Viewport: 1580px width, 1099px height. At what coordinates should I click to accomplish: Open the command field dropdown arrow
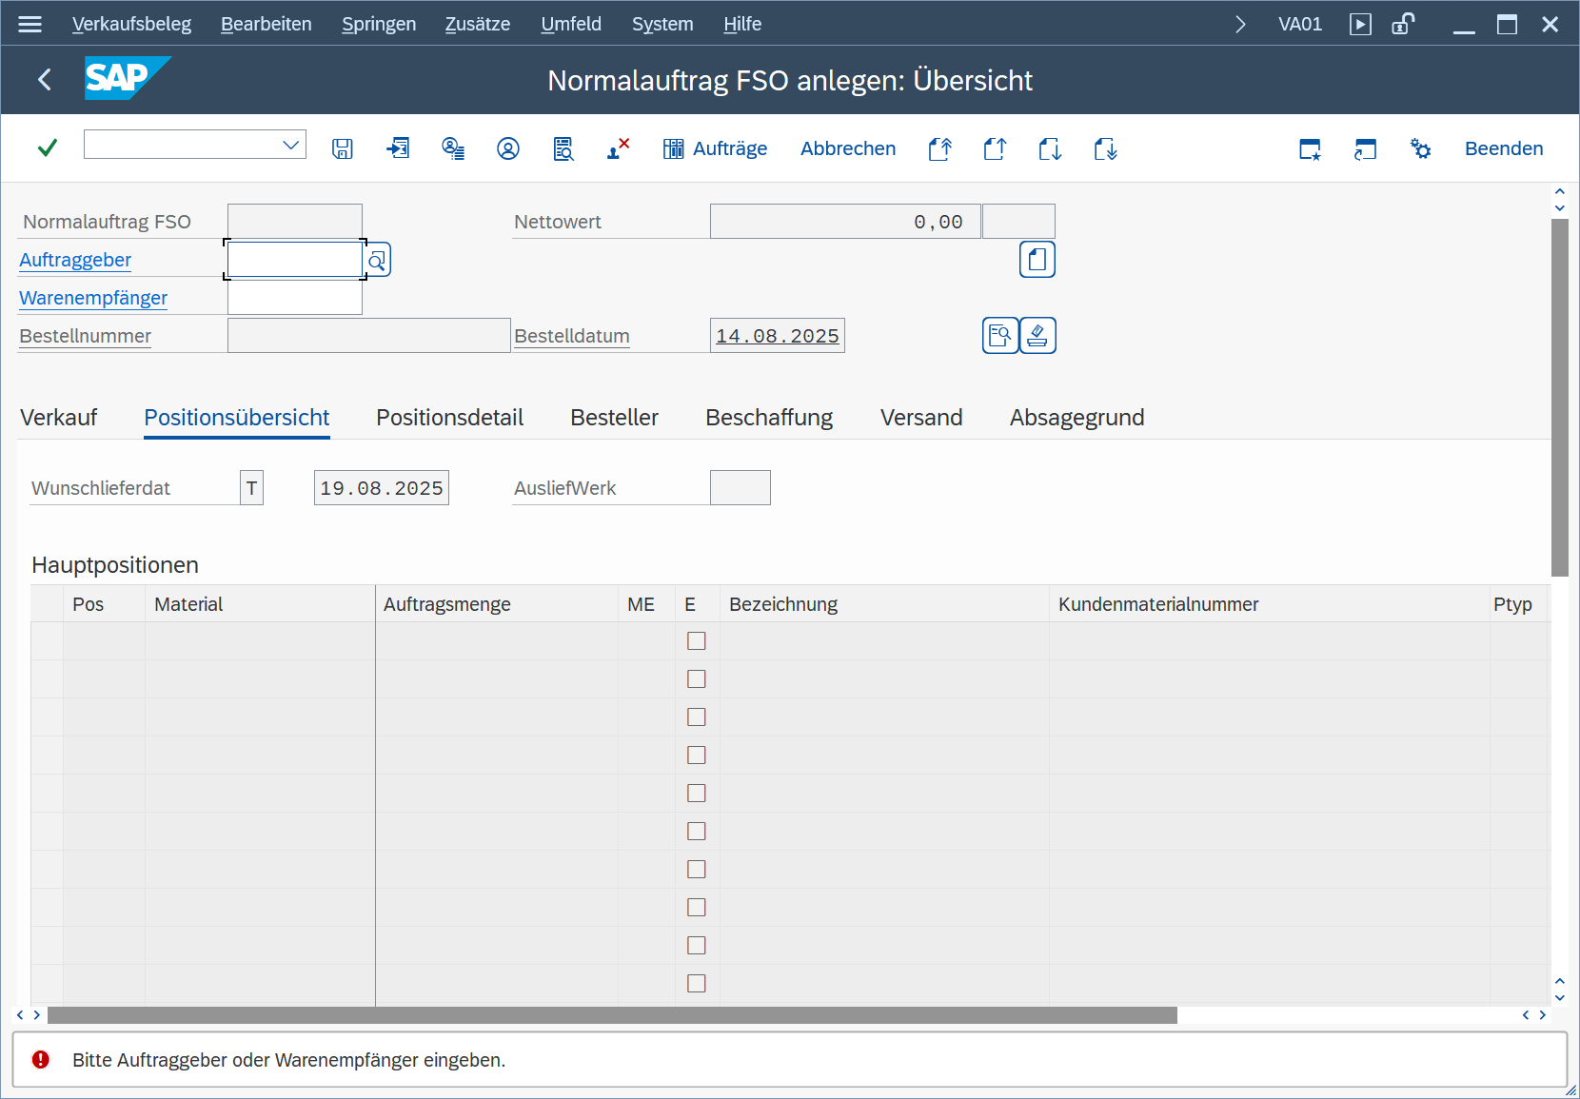[x=291, y=146]
